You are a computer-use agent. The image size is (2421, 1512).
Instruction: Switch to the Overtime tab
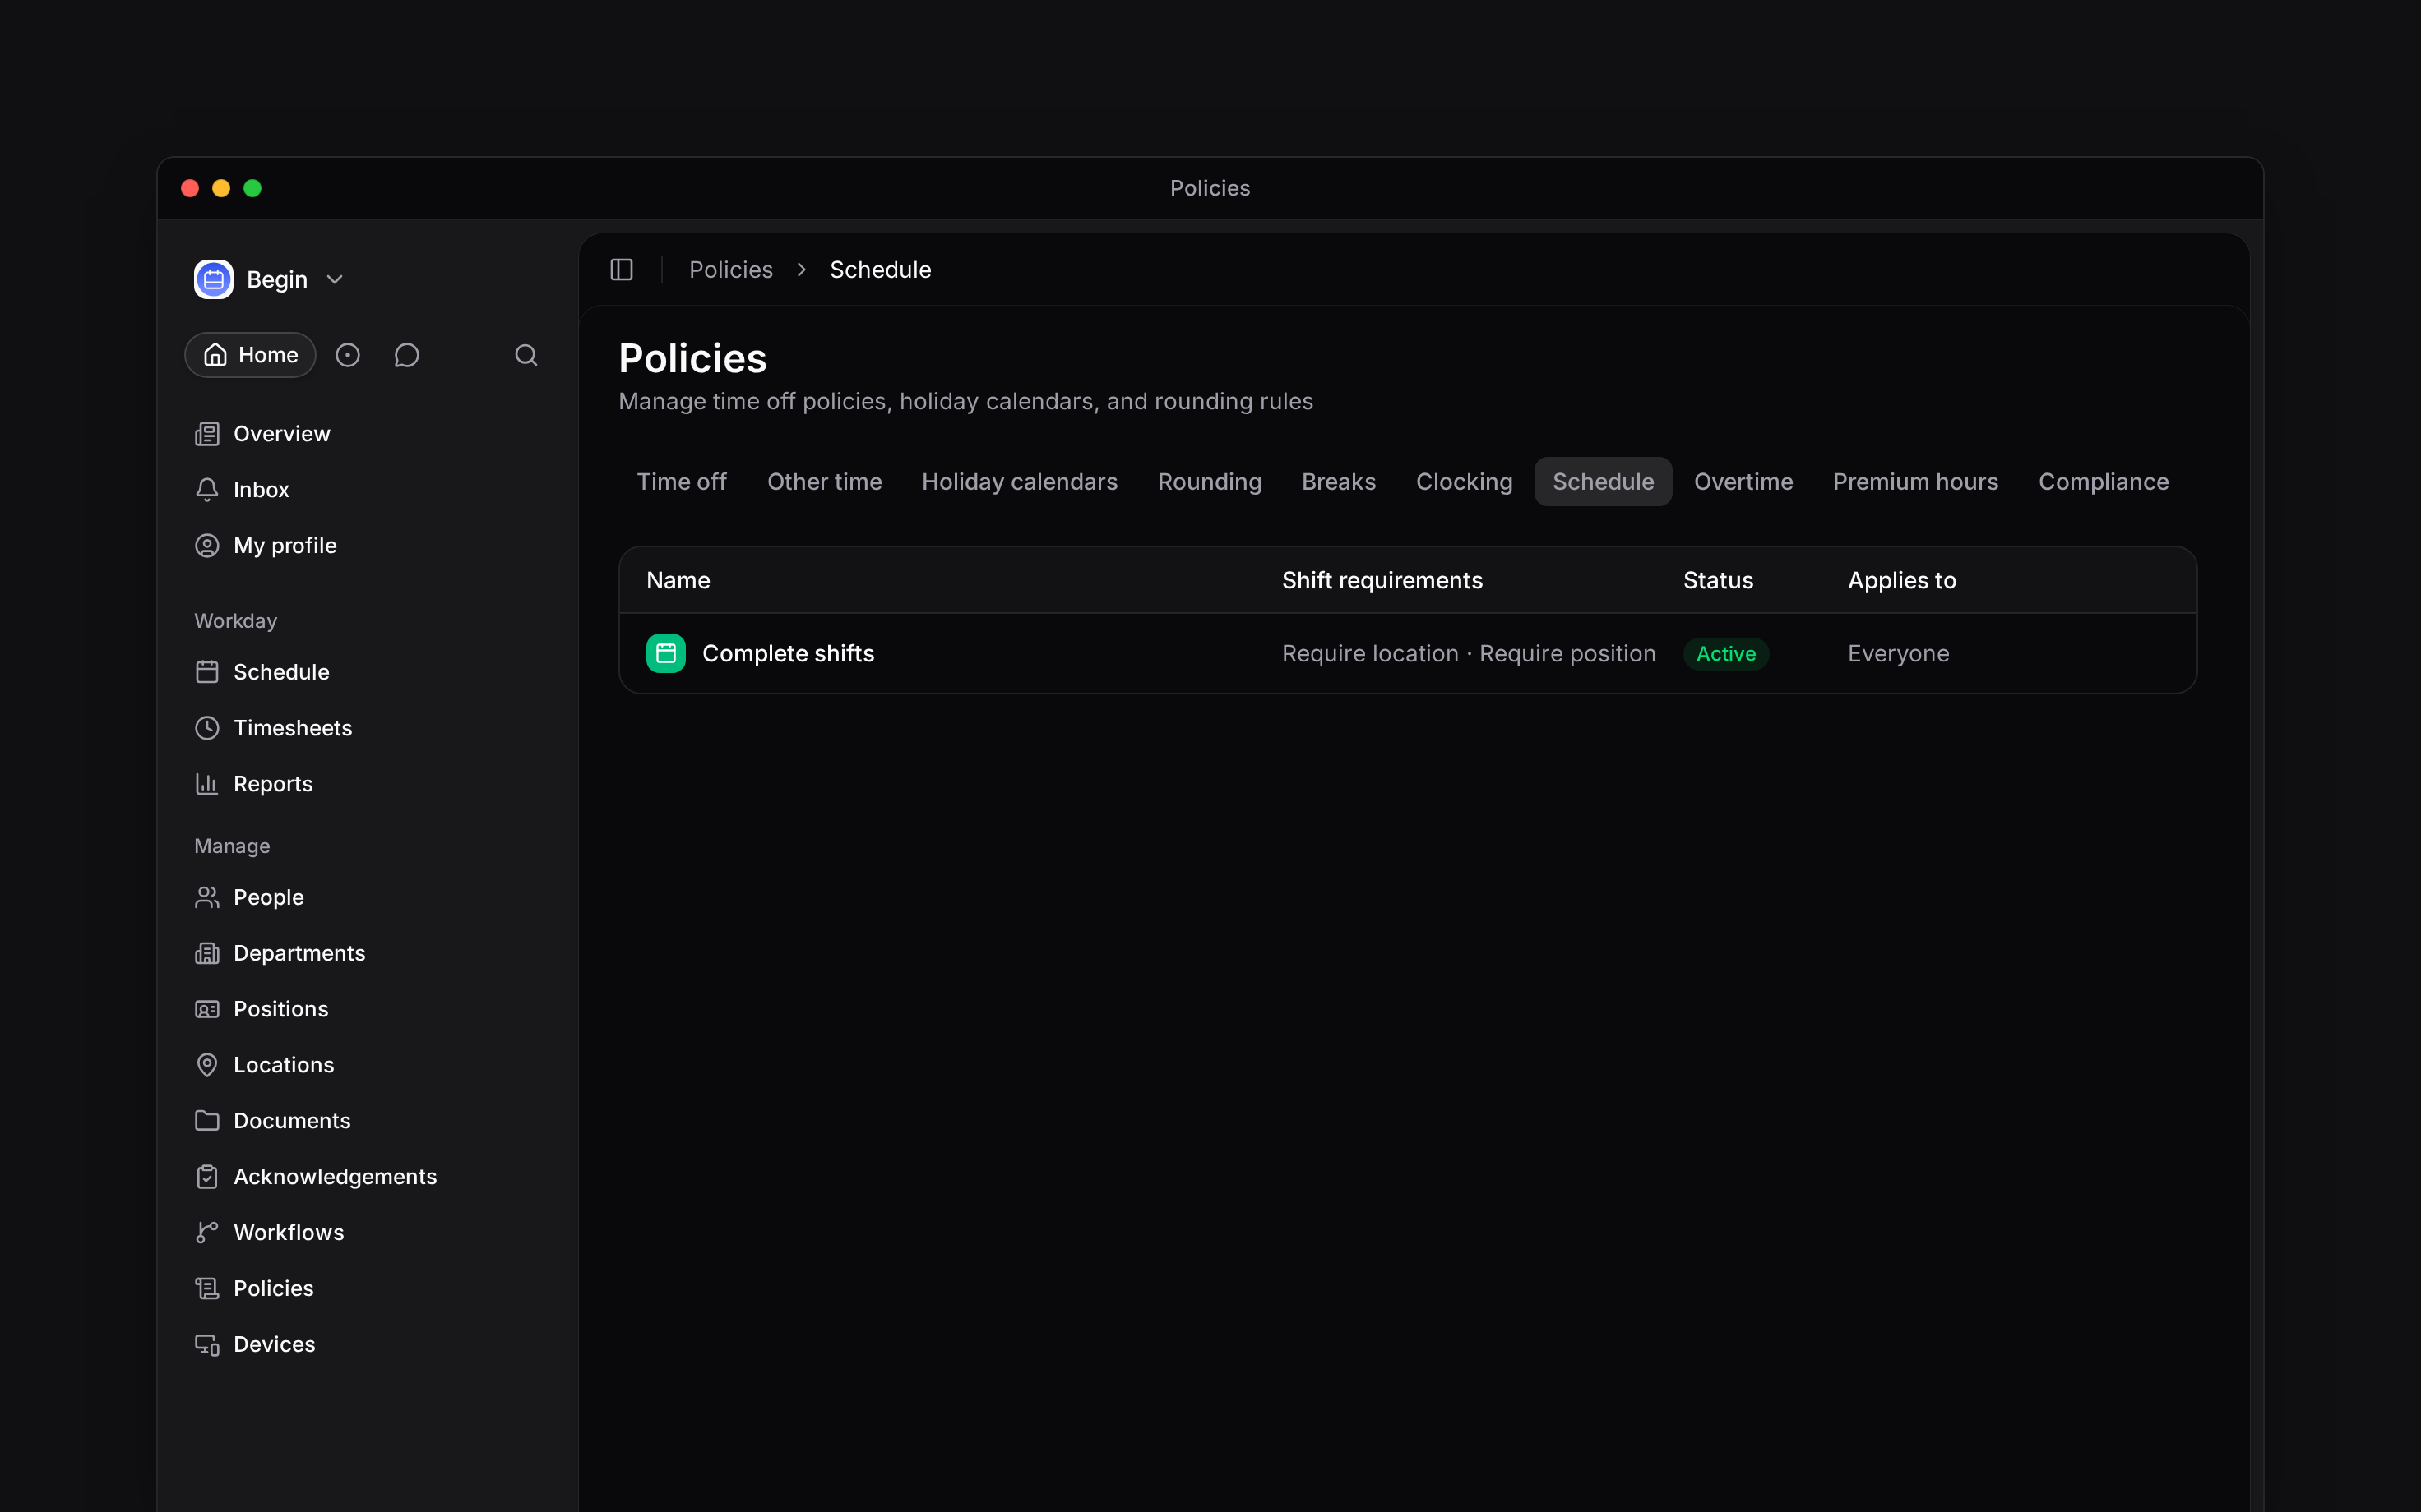point(1743,482)
